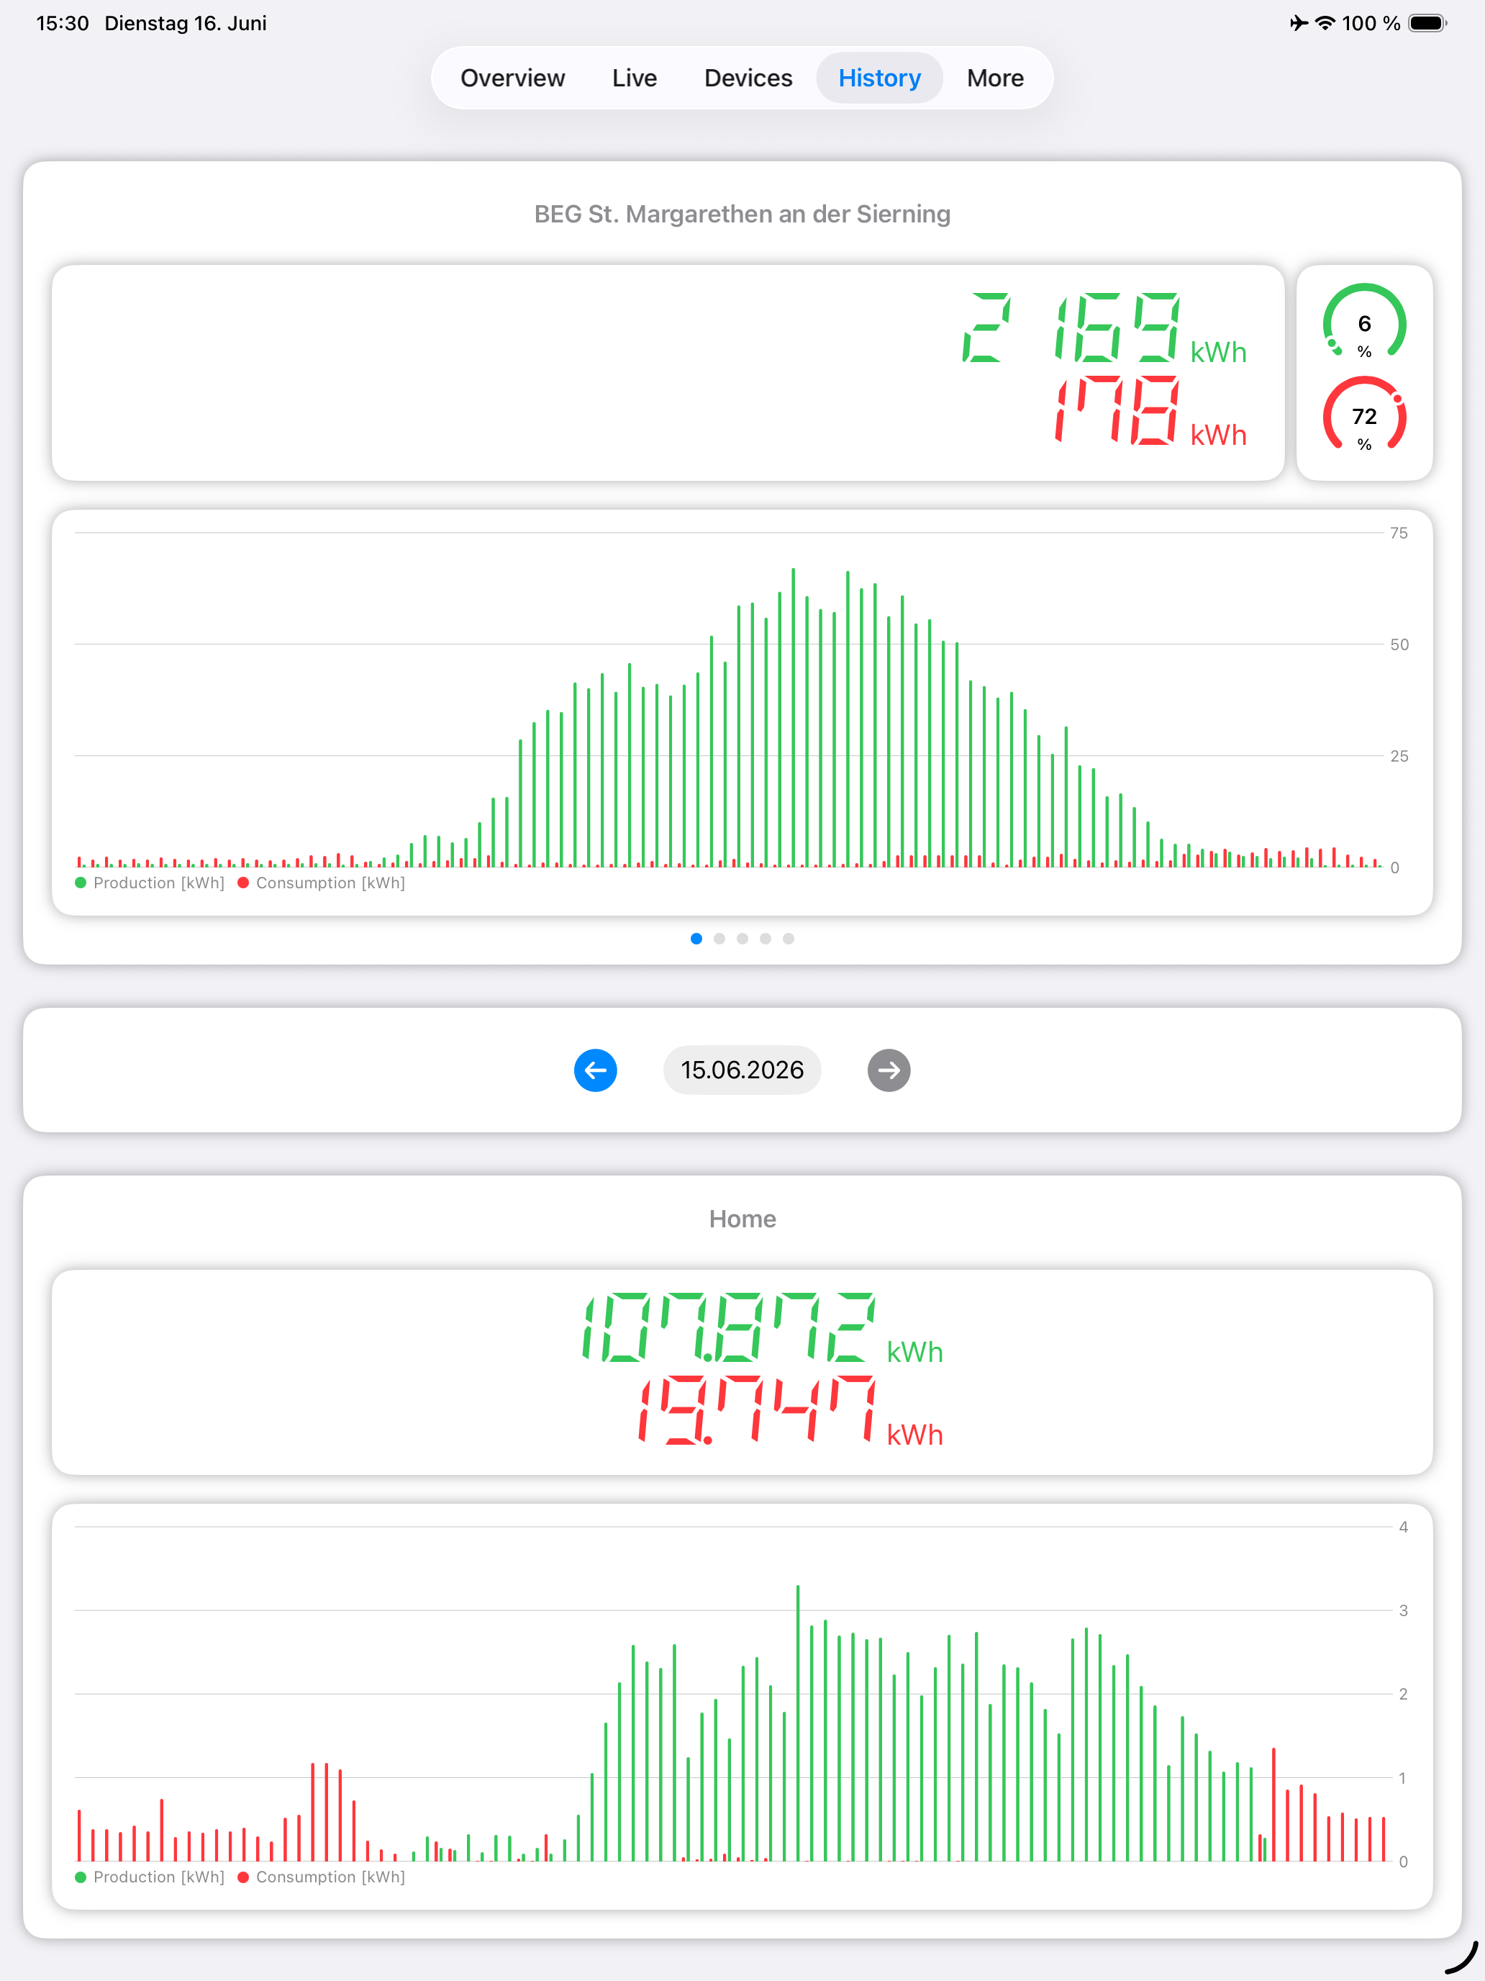The height and width of the screenshot is (1981, 1485).
Task: Tap the battery icon in status bar
Action: 1427,23
